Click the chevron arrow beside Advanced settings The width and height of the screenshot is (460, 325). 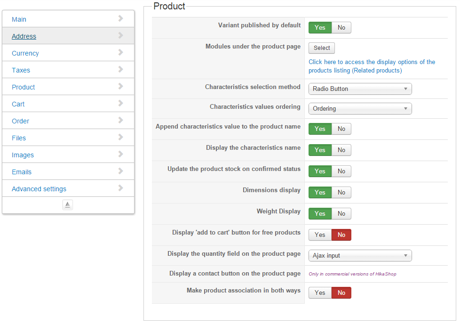coord(121,188)
